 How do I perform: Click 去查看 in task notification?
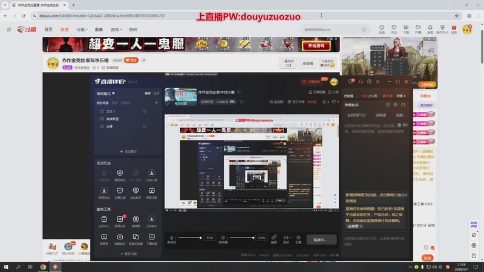click(x=355, y=226)
